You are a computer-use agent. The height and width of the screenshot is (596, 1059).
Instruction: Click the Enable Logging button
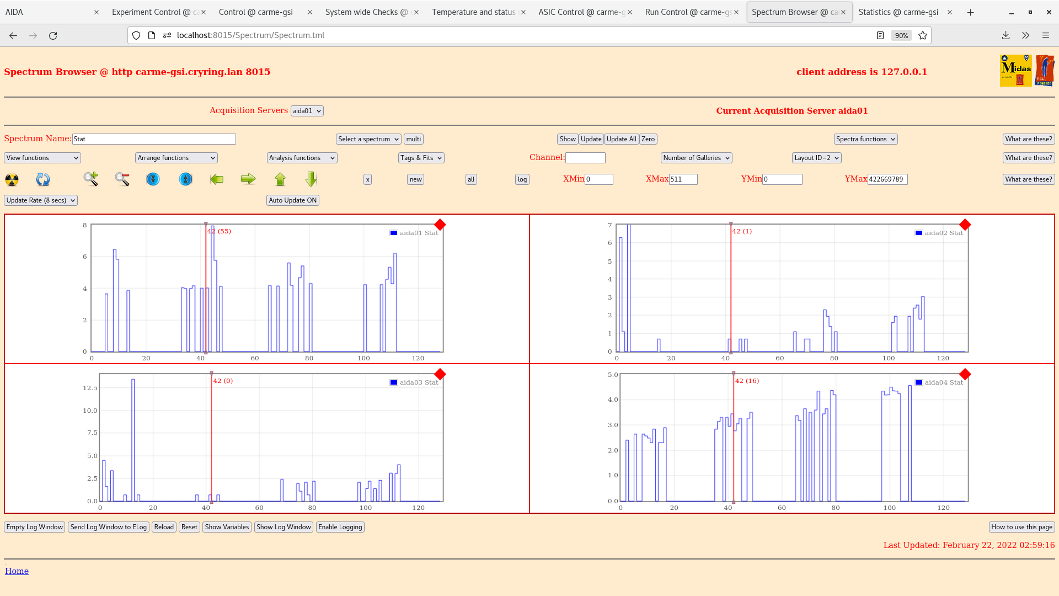tap(340, 527)
